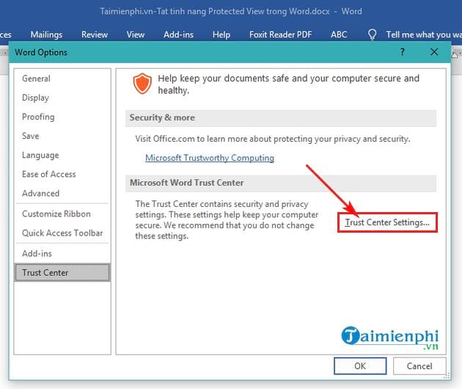The width and height of the screenshot is (462, 389).
Task: Open the Display options category
Action: click(36, 98)
